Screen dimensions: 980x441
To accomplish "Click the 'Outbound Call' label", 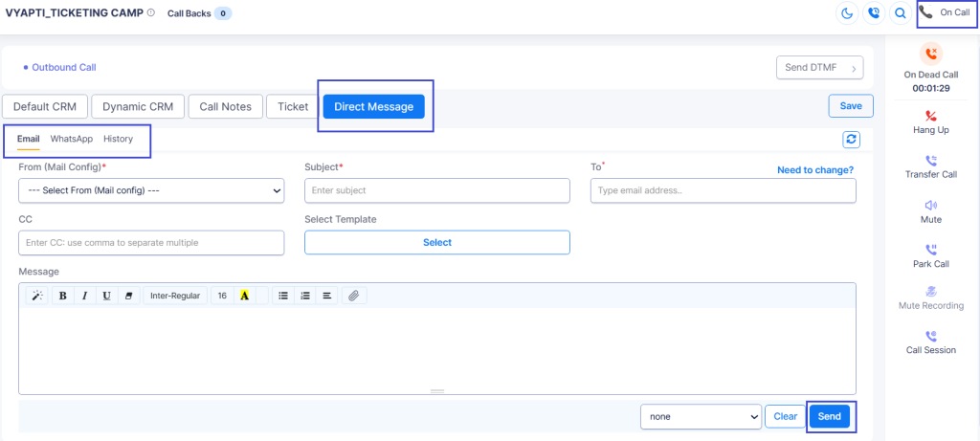I will click(64, 68).
